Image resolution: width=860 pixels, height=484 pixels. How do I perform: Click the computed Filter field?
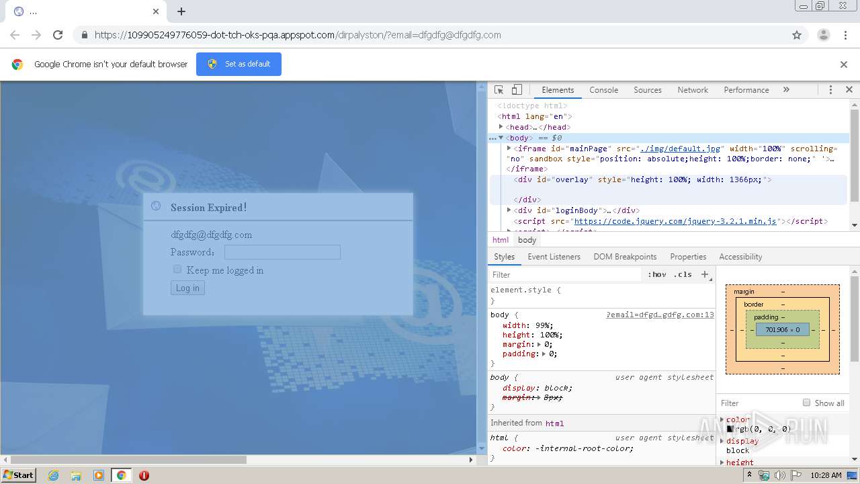pyautogui.click(x=759, y=403)
